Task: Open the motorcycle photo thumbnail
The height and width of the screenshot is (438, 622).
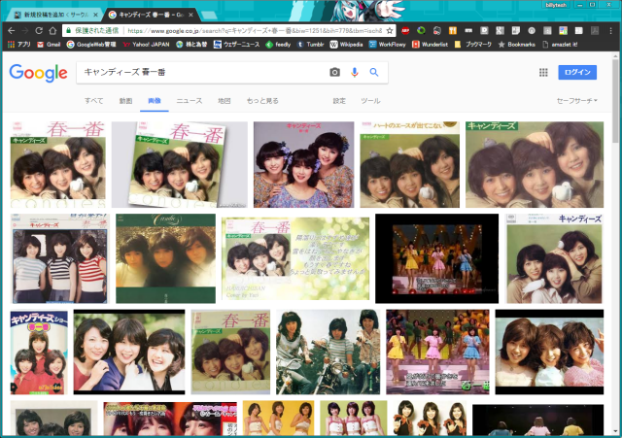Action: (328, 352)
